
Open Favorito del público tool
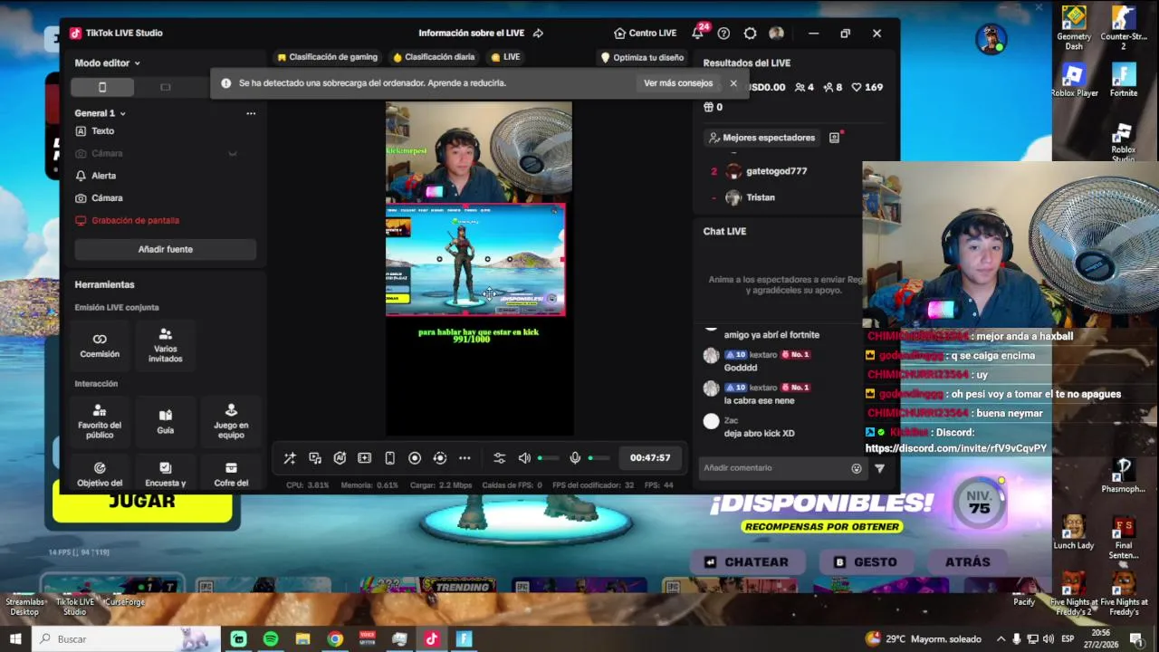click(100, 421)
